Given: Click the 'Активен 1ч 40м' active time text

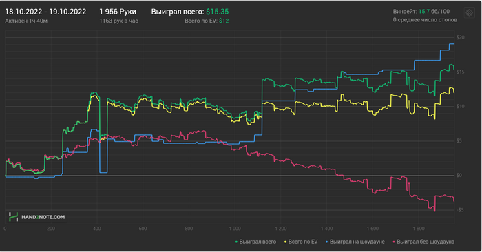Looking at the screenshot, I should pos(26,21).
